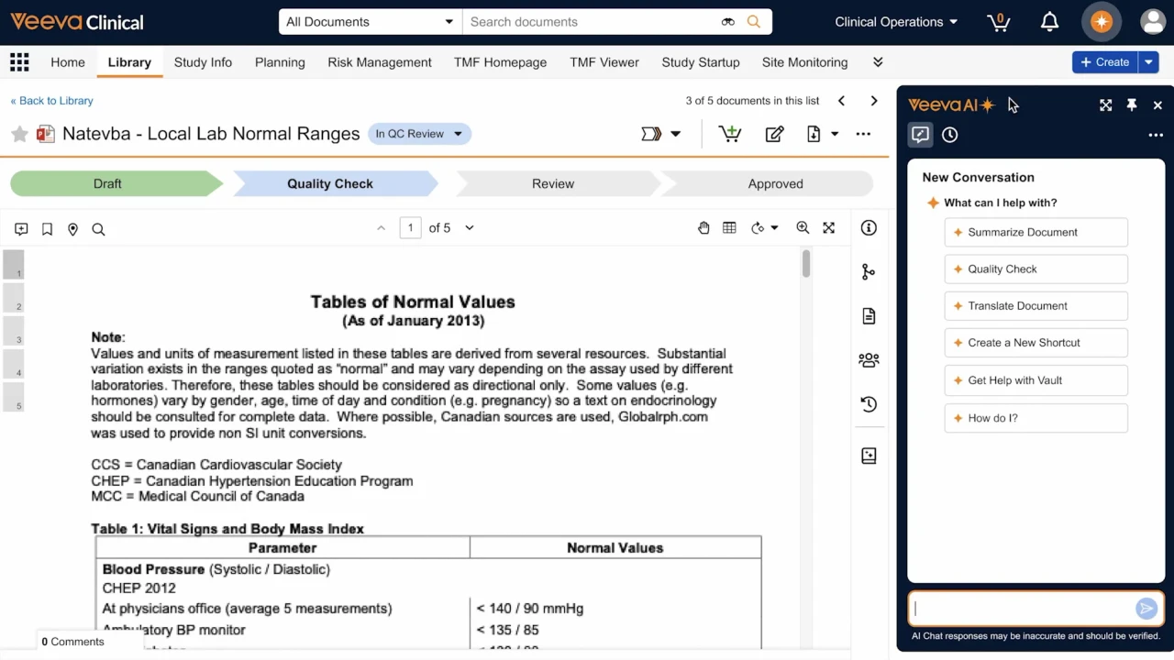Screen dimensions: 1174x660
Task: Click the add comment annotation icon
Action: pyautogui.click(x=21, y=228)
